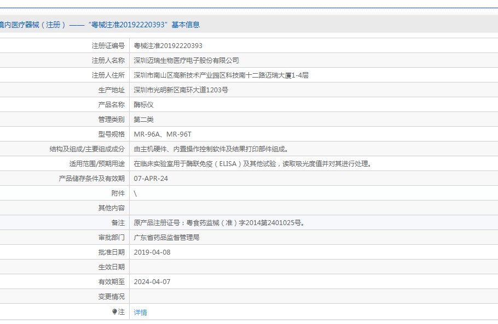Click the 注册人名称 label
The height and width of the screenshot is (324, 498).
pyautogui.click(x=108, y=60)
